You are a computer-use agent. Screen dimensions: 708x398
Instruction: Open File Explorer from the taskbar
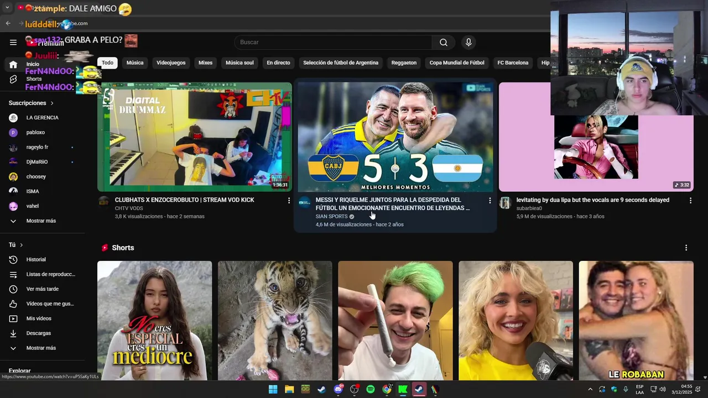click(x=289, y=389)
